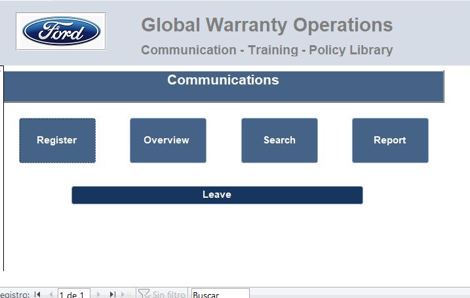Open the Overview section
The height and width of the screenshot is (298, 470).
tap(167, 140)
